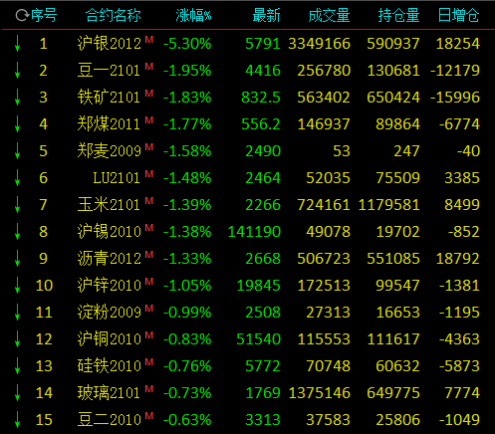Select contract 淀粉2009
This screenshot has width=495, height=434.
tap(110, 313)
